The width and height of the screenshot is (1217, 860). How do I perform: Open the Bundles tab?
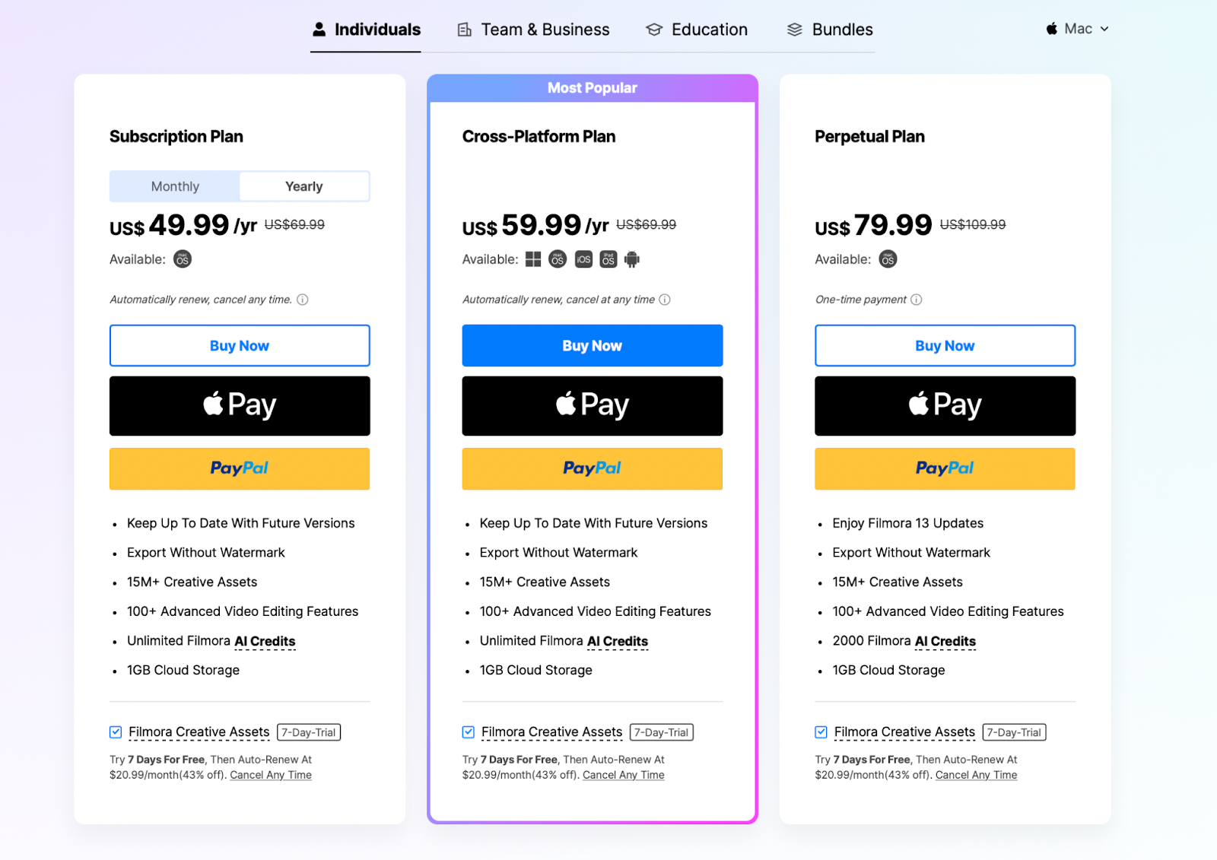click(x=830, y=30)
